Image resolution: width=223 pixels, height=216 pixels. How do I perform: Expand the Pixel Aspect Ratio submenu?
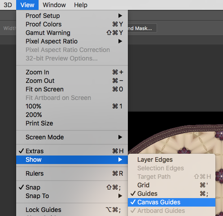point(72,41)
